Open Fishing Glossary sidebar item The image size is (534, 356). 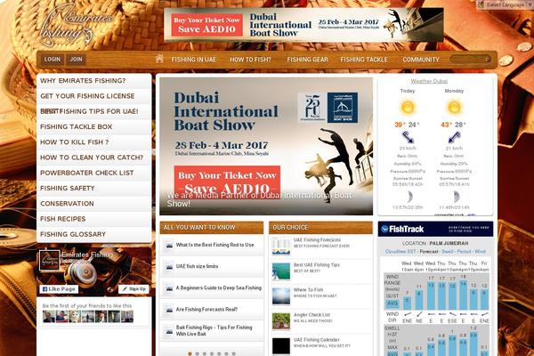pos(94,234)
